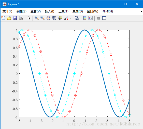Select the Brush data tool
This screenshot has height=129, width=143.
(x=66, y=18)
